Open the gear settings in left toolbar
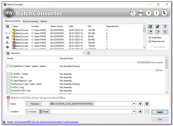 click(x=7, y=47)
